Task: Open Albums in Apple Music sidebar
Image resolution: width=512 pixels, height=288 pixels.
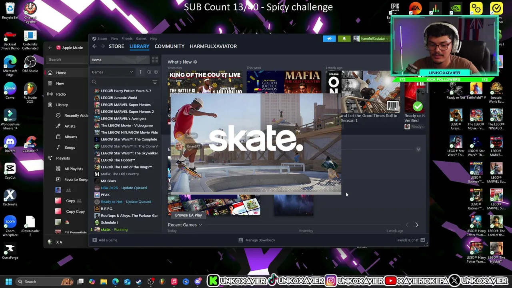Action: (71, 137)
